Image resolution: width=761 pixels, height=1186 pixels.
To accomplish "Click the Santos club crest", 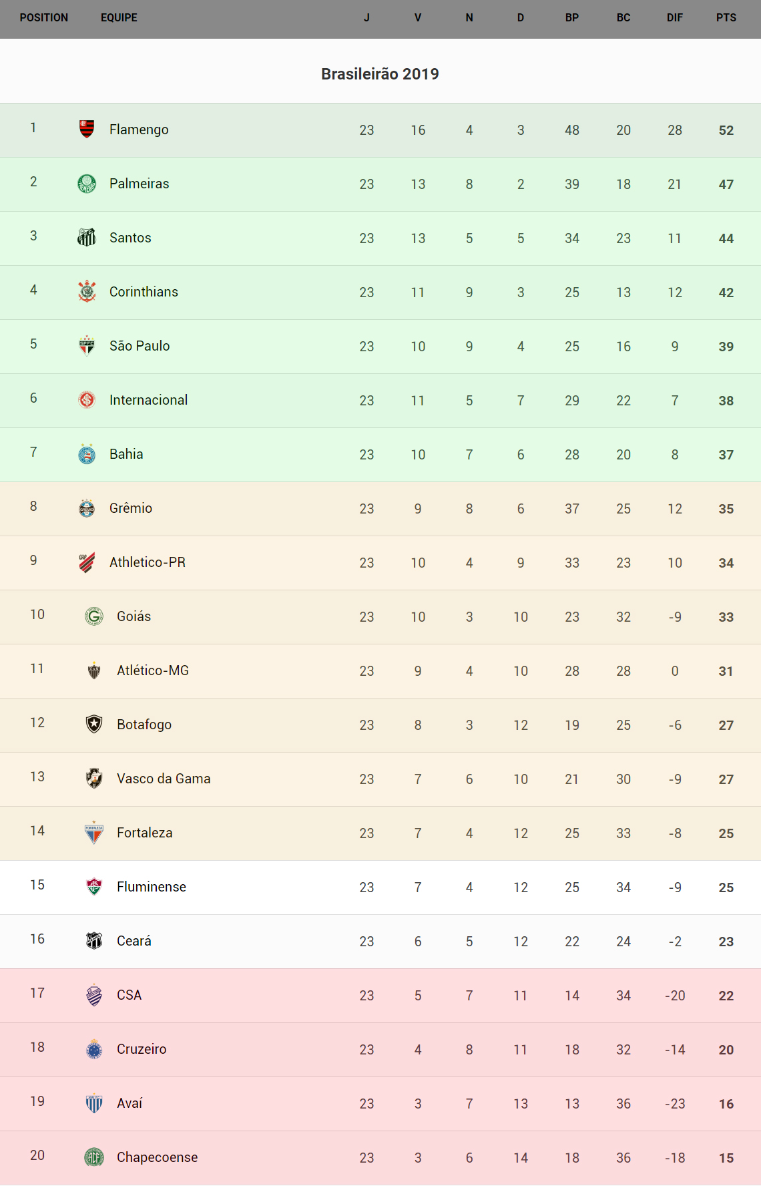I will (87, 237).
